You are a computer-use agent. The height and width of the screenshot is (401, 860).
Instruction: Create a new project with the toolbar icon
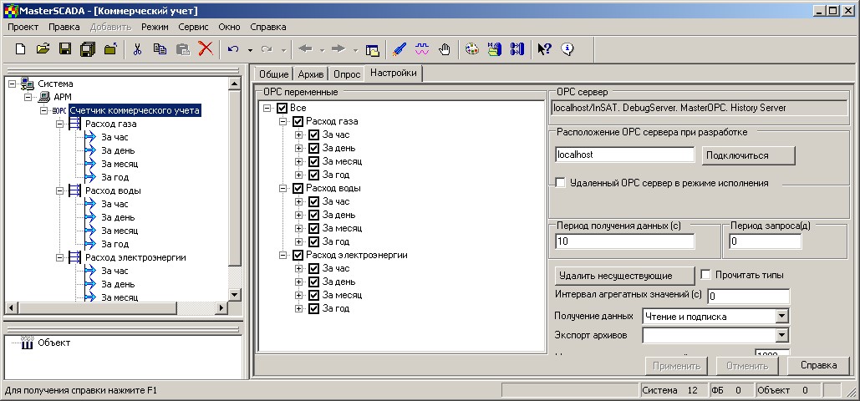(20, 49)
